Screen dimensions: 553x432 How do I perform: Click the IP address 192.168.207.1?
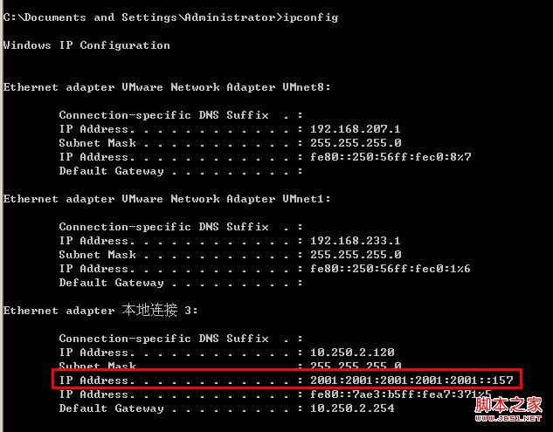(356, 129)
